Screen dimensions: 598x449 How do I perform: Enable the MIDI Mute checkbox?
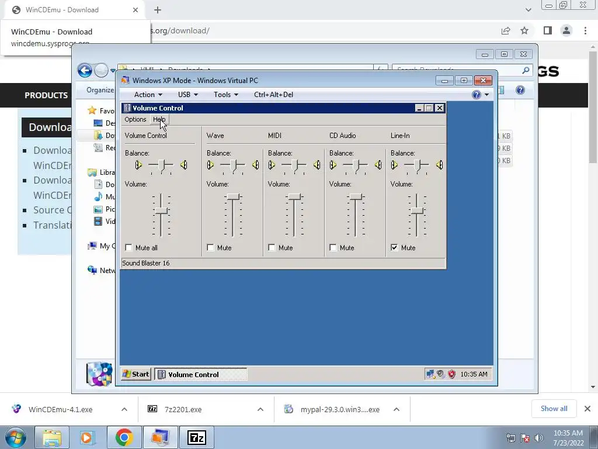(272, 248)
